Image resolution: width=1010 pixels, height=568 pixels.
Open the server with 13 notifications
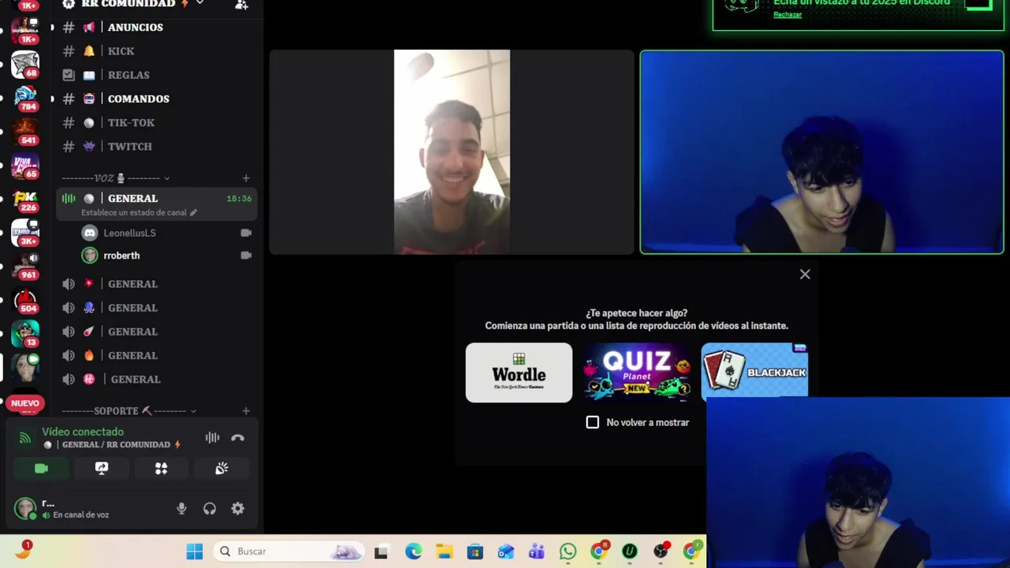(25, 334)
